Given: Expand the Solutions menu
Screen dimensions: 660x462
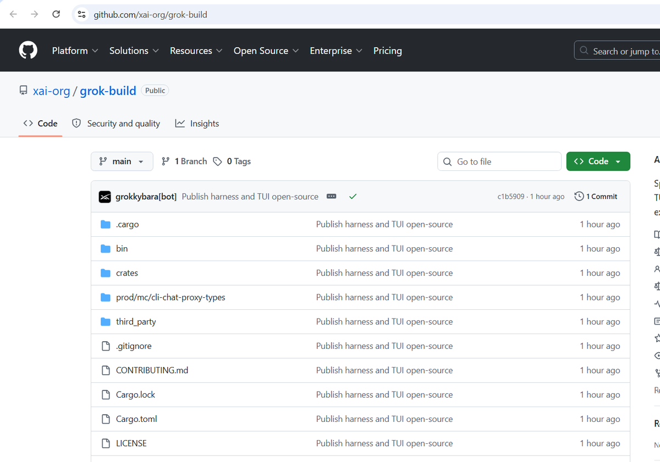Looking at the screenshot, I should click(134, 51).
